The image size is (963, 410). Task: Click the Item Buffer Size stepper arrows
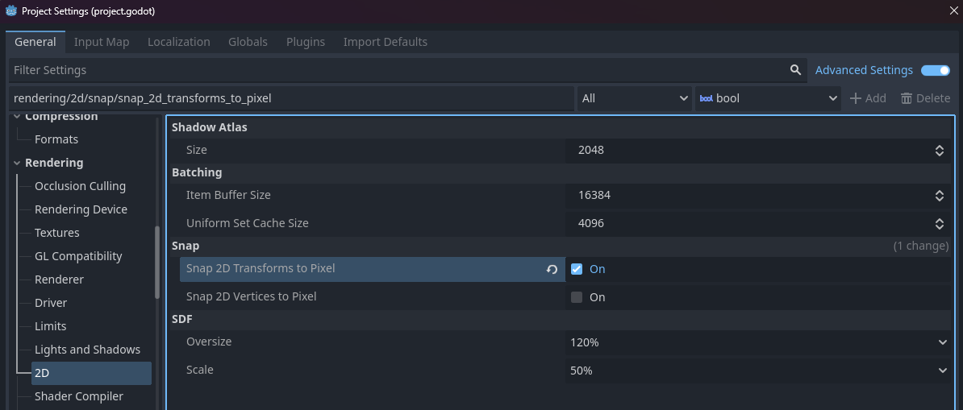click(940, 196)
